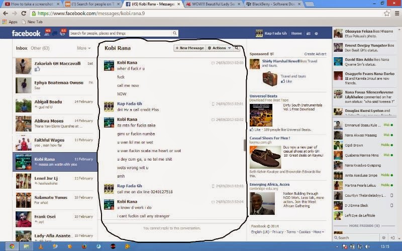The width and height of the screenshot is (402, 251).
Task: Open conversation with Salamatu Yunus
Action: click(55, 200)
